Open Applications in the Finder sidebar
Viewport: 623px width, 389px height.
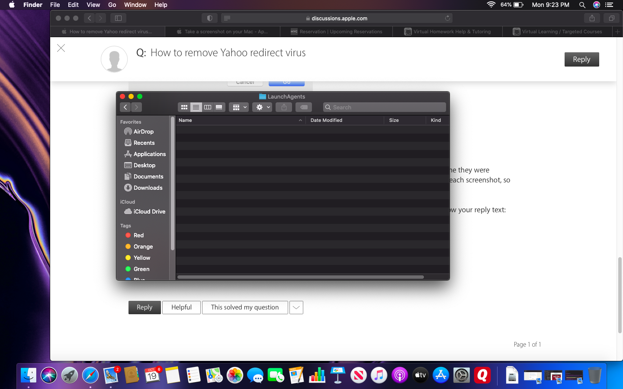145,154
